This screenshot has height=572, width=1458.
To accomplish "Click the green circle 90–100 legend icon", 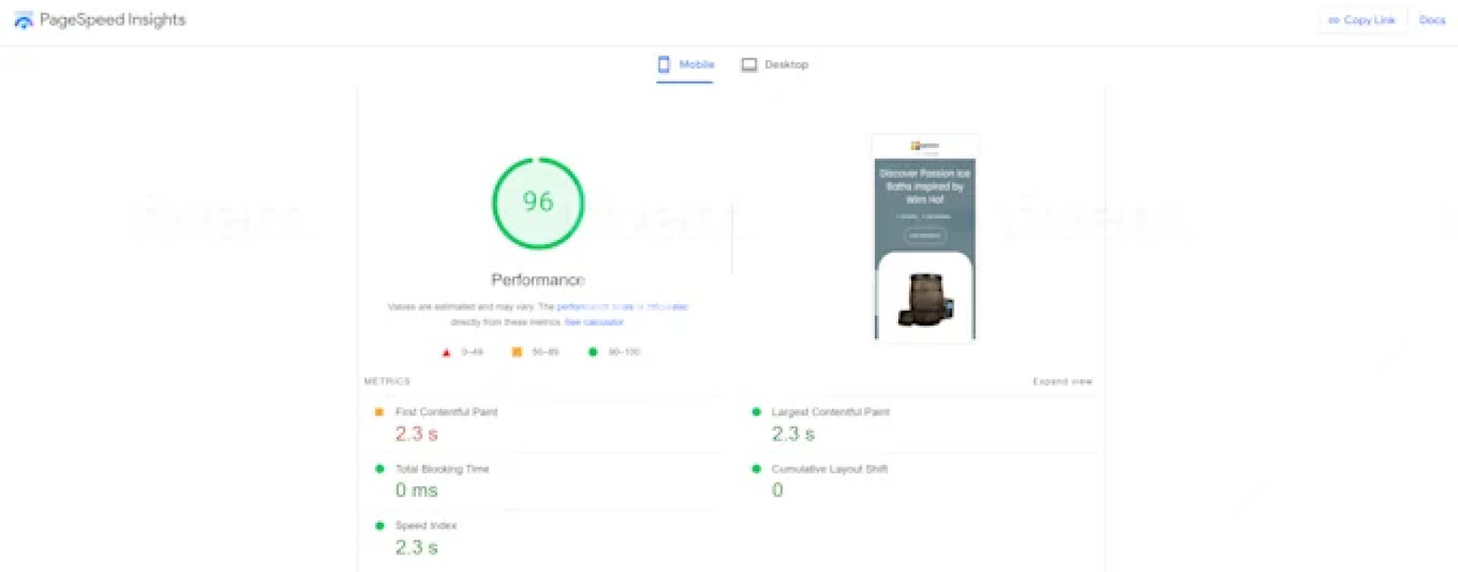I will 593,352.
